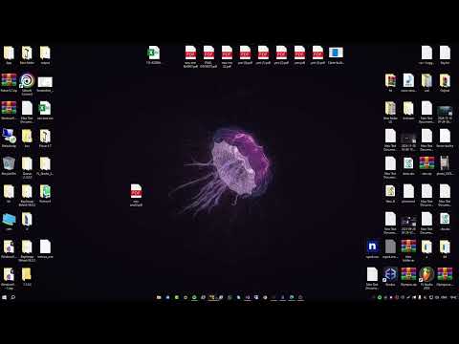Select the computer icon with the green badge
Screen dimensions: 459x344
point(9,137)
